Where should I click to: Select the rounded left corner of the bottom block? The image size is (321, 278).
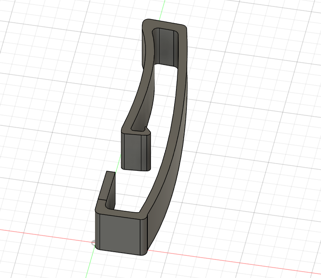[x=97, y=229]
